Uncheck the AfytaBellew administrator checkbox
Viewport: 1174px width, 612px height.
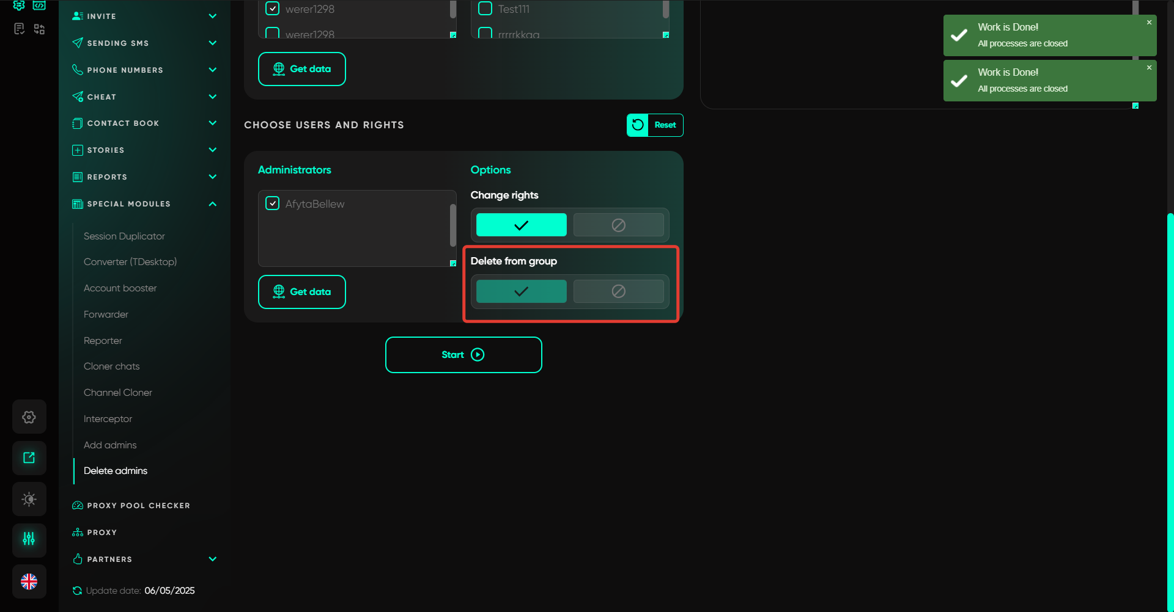[273, 203]
